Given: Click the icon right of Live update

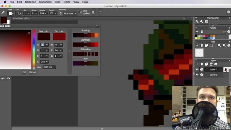Looking at the screenshot, I should (x=94, y=12).
